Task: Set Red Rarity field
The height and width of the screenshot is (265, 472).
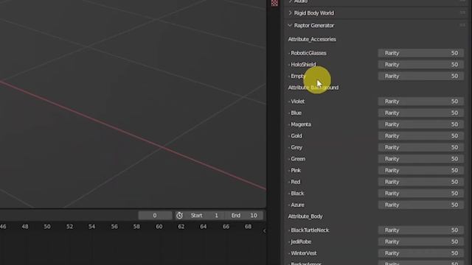Action: click(x=421, y=182)
